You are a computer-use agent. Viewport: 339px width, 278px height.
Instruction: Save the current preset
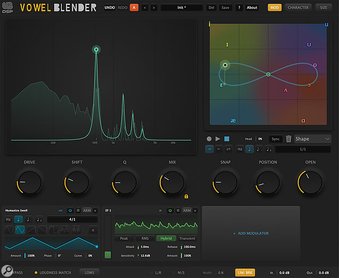tap(225, 8)
